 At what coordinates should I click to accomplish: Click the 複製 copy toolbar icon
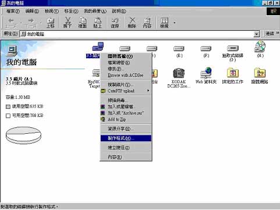(x=83, y=23)
